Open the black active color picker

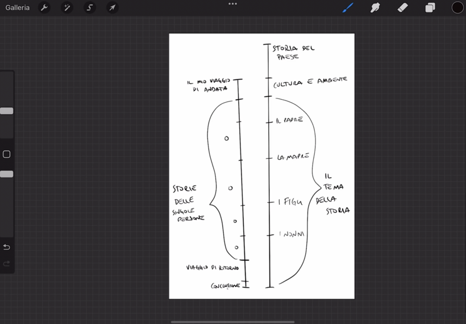click(x=457, y=7)
